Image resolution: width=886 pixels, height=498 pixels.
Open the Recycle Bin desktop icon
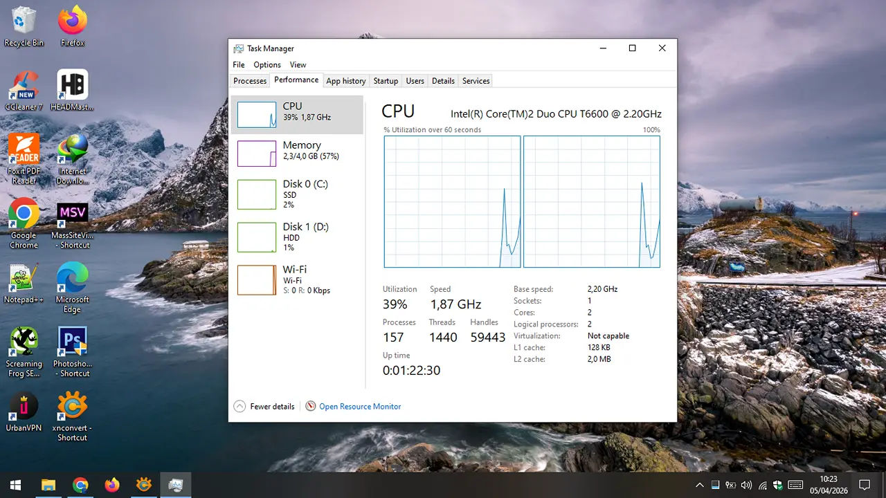pos(24,26)
